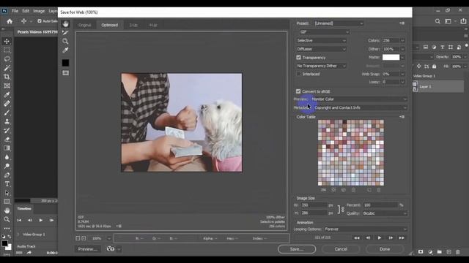469x263 pixels.
Task: Select the Move tool in Photoshop toolbar
Action: [7, 41]
